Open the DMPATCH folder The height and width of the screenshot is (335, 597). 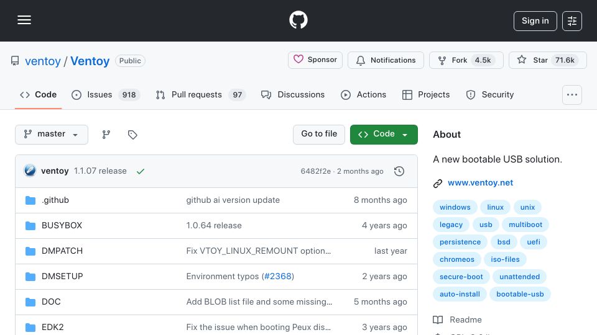click(62, 251)
